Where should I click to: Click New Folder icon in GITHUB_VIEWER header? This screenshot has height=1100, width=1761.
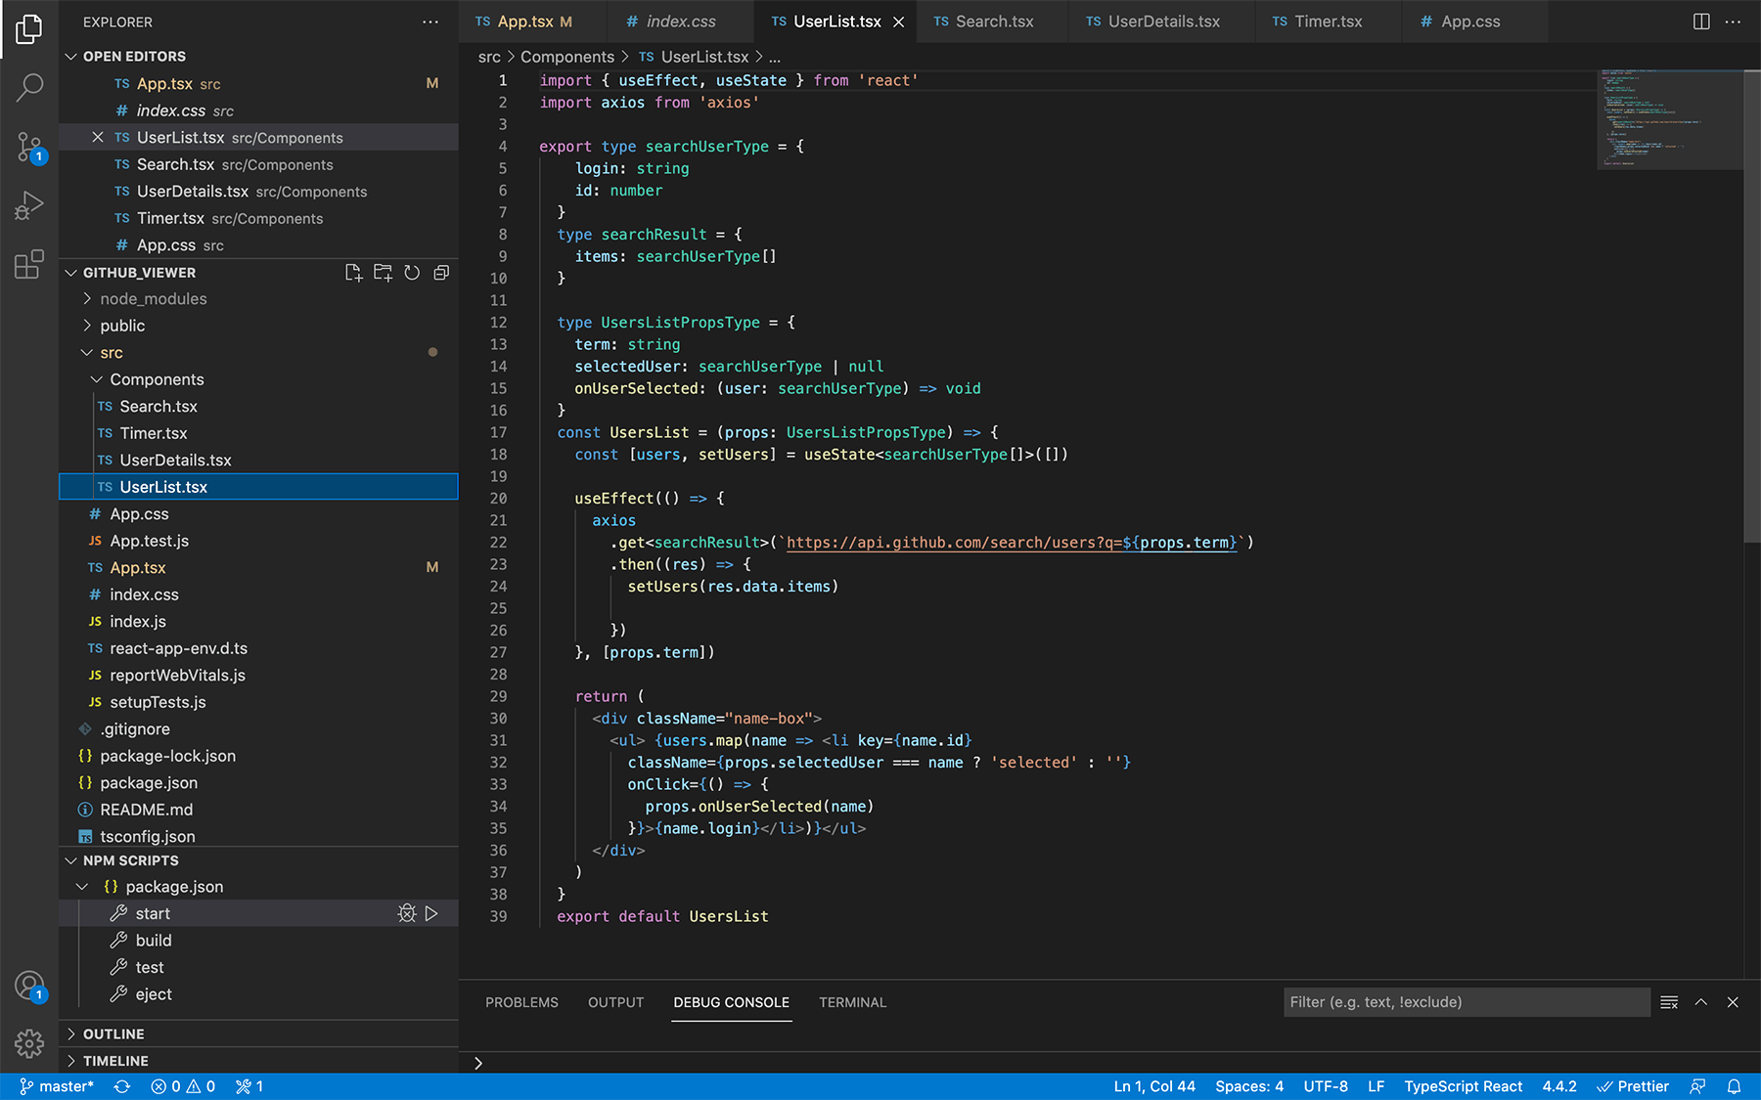pos(383,273)
